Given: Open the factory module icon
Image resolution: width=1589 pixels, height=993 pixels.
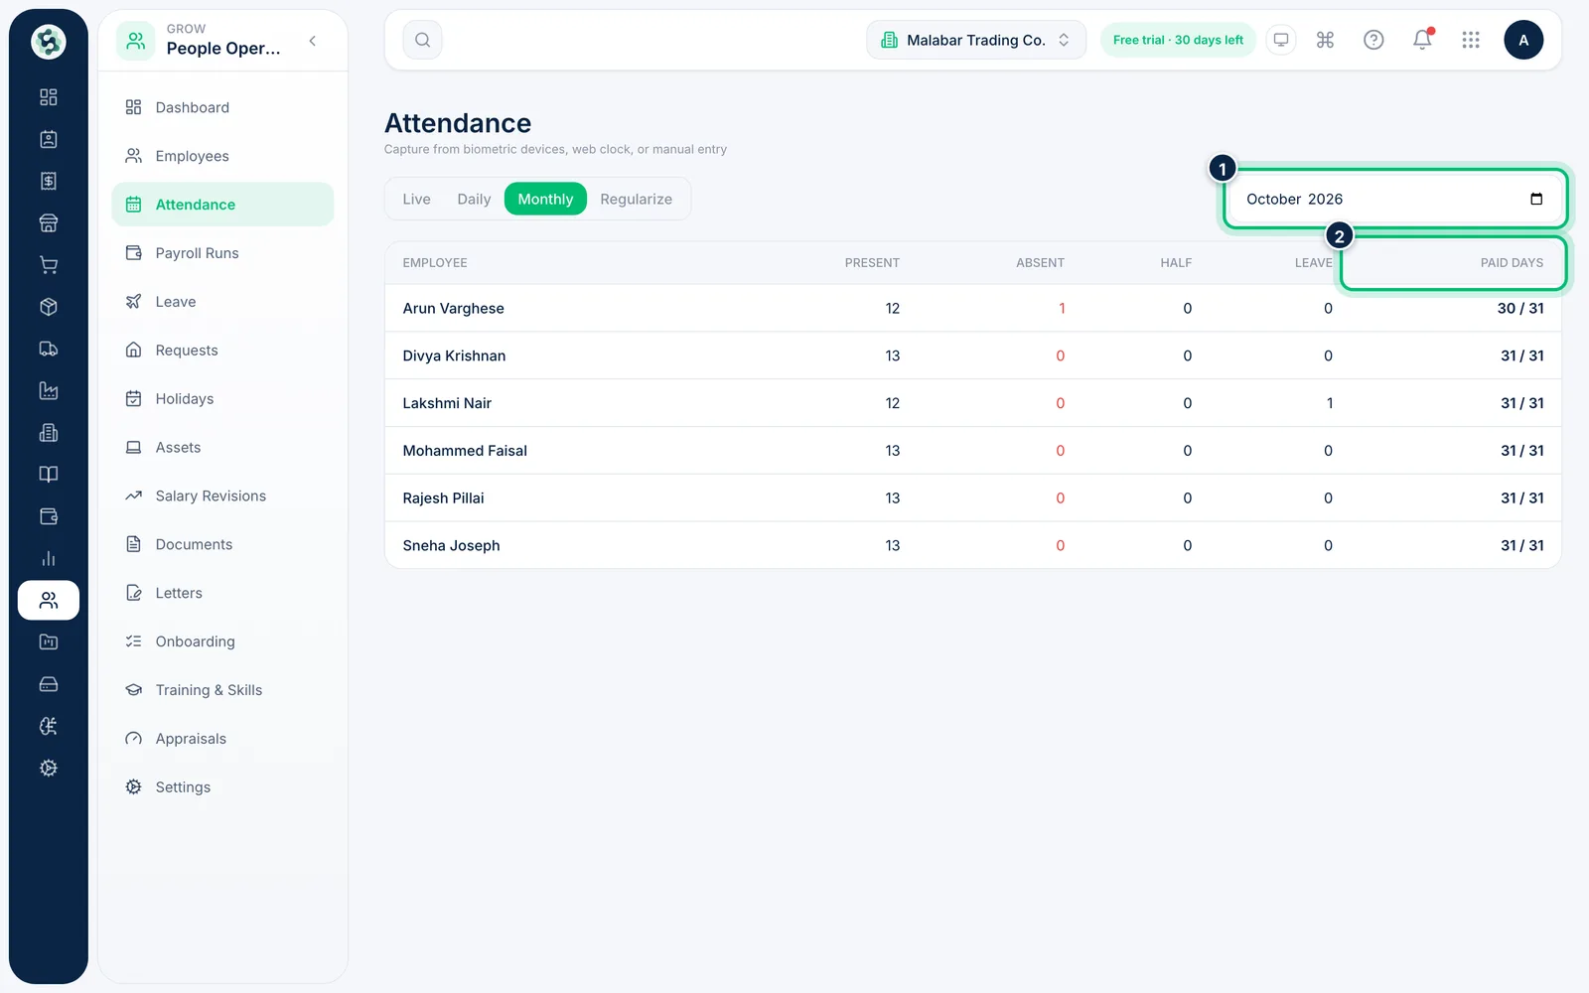Looking at the screenshot, I should pos(48,390).
